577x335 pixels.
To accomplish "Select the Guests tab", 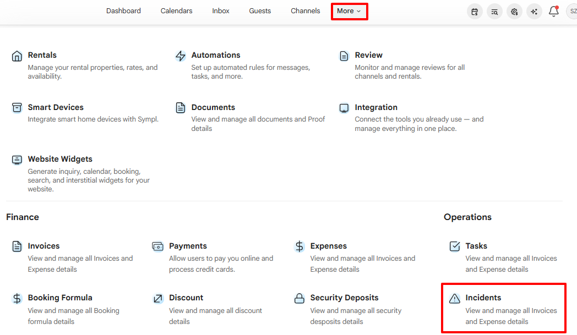I will click(260, 11).
